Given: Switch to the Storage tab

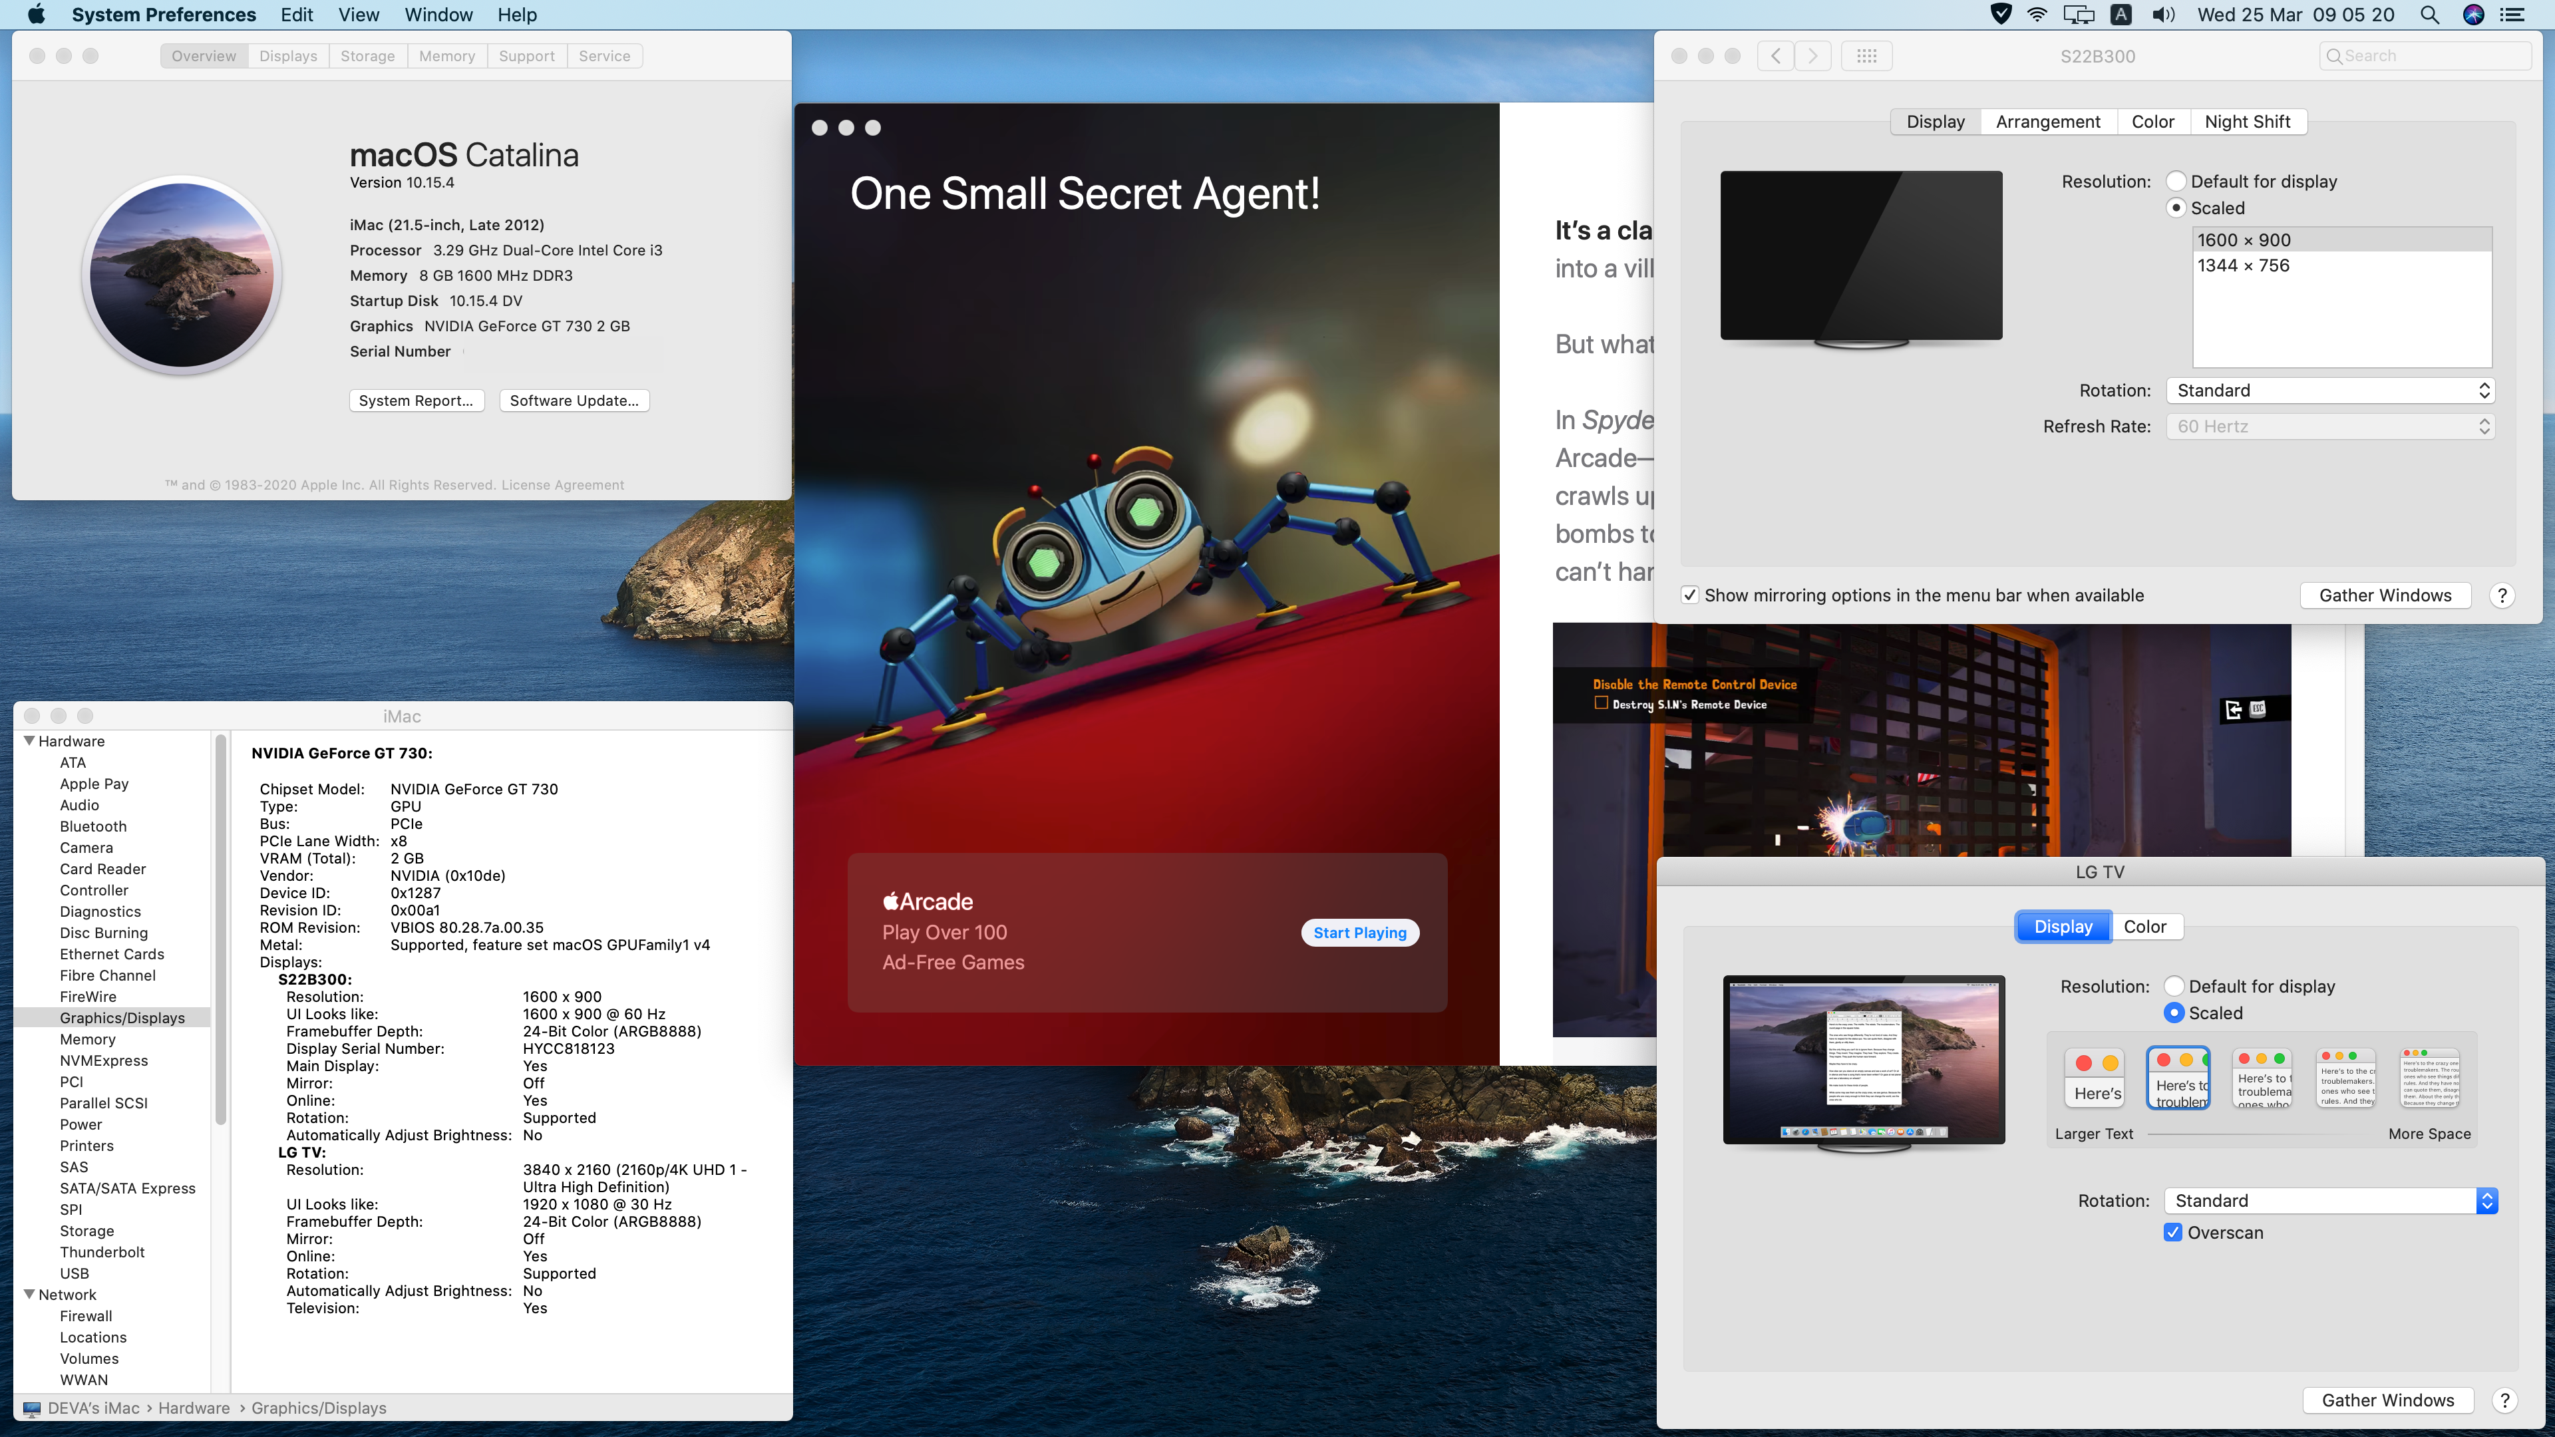Looking at the screenshot, I should click(x=367, y=55).
